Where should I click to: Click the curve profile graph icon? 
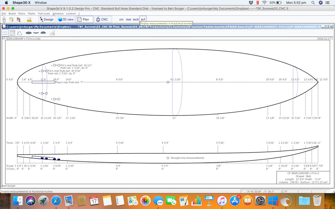click(x=20, y=33)
